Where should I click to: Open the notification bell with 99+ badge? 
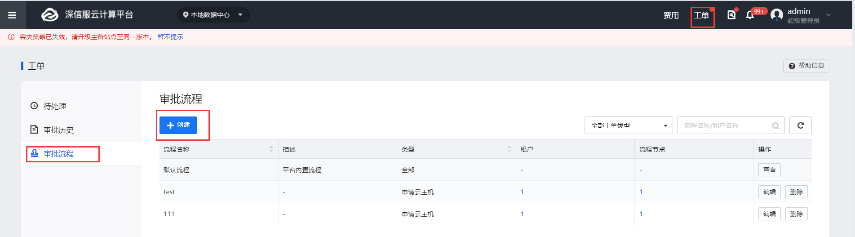point(750,15)
